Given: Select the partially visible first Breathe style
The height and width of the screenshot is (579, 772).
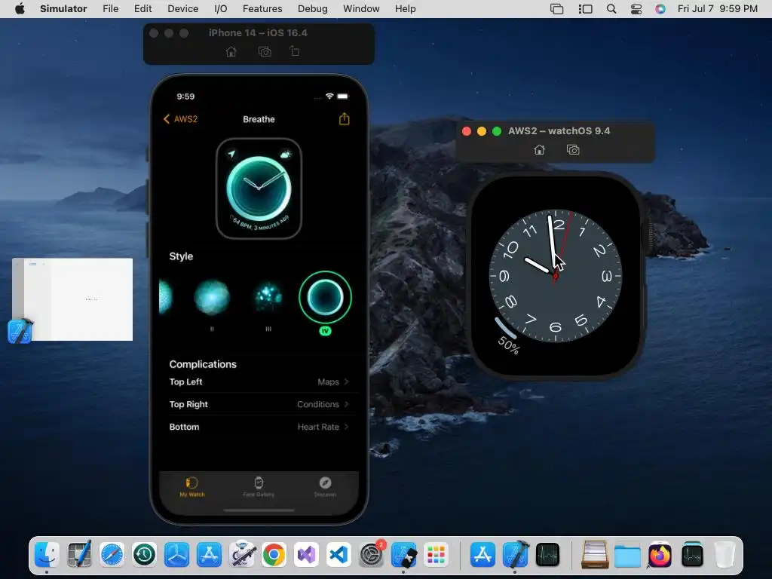Looking at the screenshot, I should tap(166, 297).
